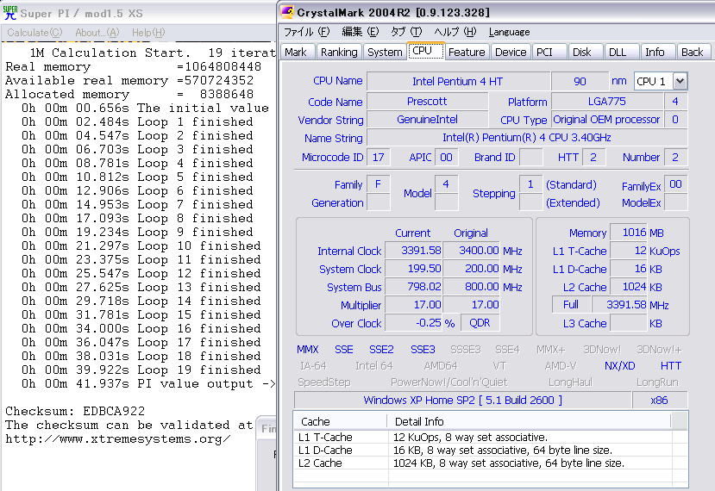Click the Full cache speed field

click(x=571, y=304)
